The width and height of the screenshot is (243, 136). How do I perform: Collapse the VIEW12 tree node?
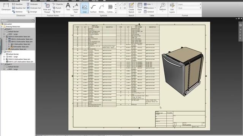[7, 42]
